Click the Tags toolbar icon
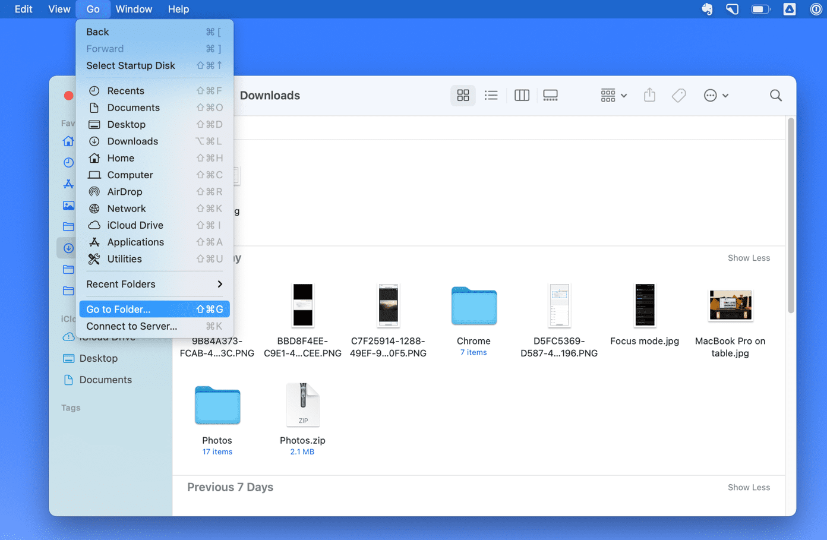Image resolution: width=827 pixels, height=540 pixels. [679, 95]
